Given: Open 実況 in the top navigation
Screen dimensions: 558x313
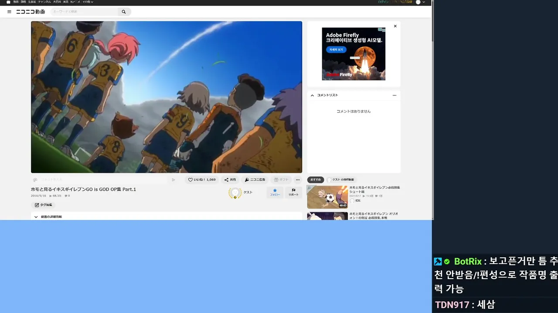Looking at the screenshot, I should click(x=65, y=2).
